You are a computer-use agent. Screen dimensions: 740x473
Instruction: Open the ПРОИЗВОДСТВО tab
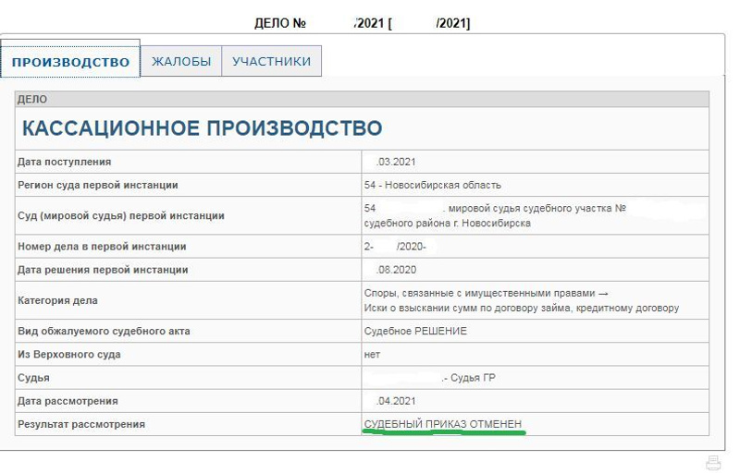pos(70,62)
